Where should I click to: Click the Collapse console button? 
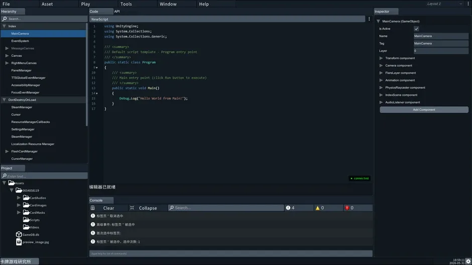click(x=148, y=208)
